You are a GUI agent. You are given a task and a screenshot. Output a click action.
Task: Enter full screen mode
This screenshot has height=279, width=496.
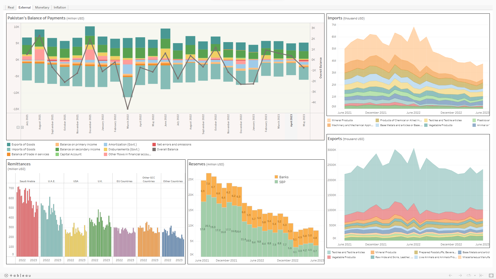point(491,276)
